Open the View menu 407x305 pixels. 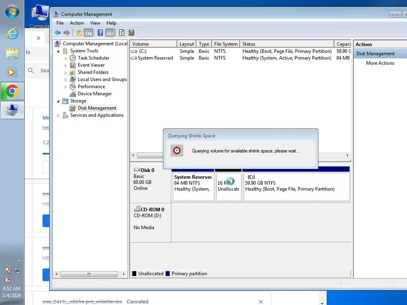pyautogui.click(x=95, y=23)
